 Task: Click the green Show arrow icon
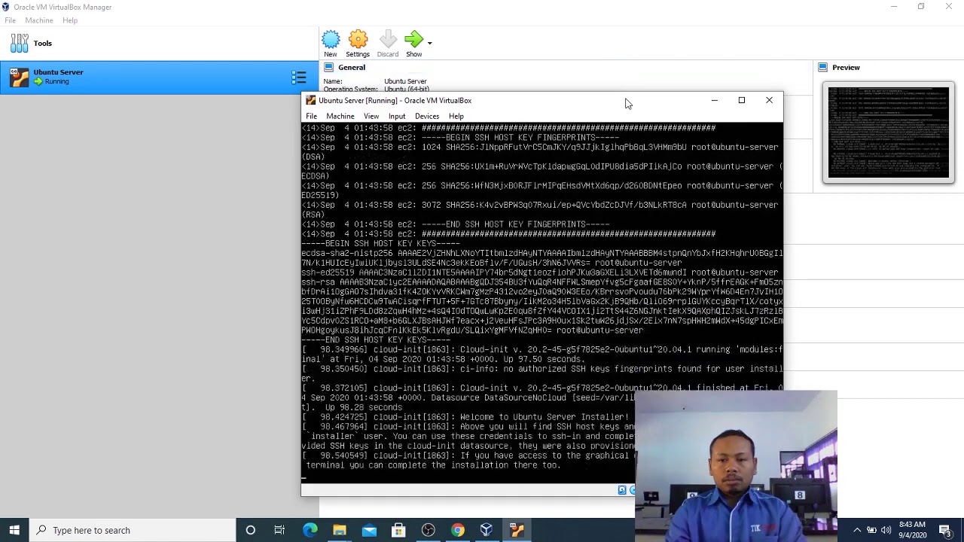413,40
